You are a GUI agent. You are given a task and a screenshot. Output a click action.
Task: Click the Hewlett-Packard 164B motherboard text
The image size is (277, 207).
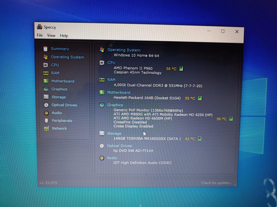(x=147, y=98)
